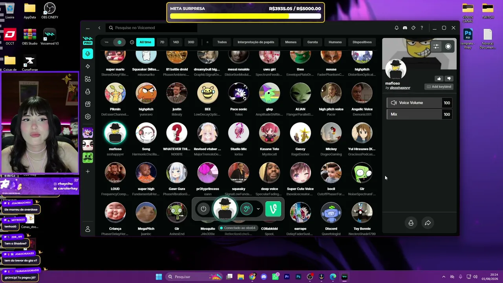
Task: Open OBS Studio desktop shortcut
Action: point(29,37)
